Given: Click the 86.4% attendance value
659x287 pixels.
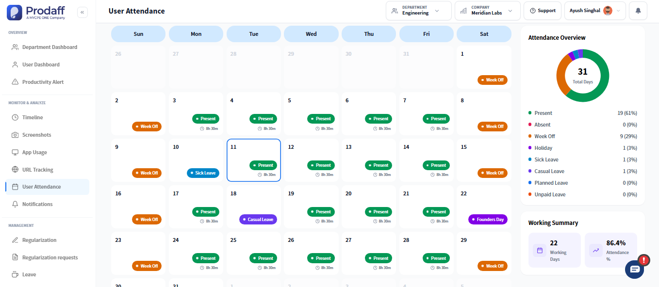Looking at the screenshot, I should pyautogui.click(x=616, y=243).
